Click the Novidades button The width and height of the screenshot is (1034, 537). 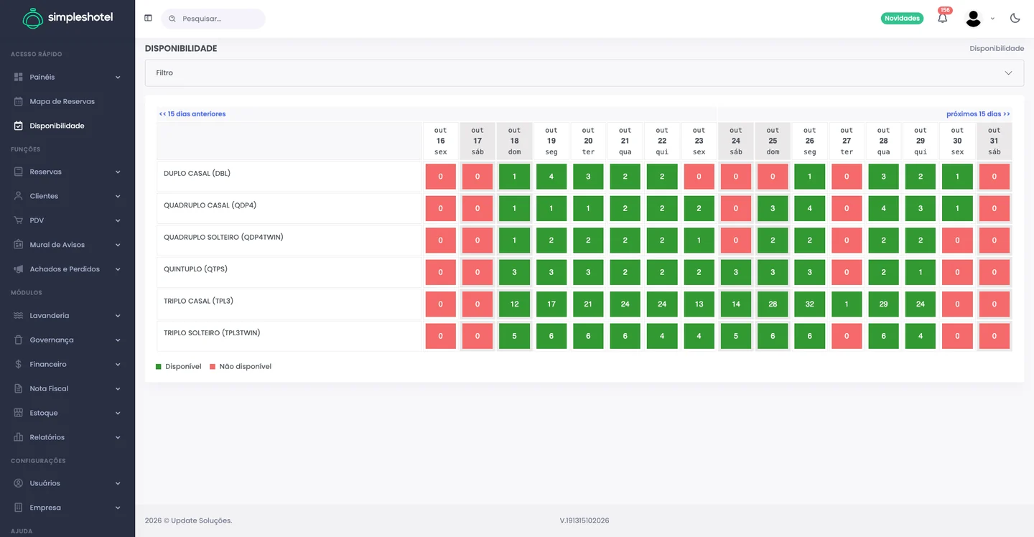point(902,19)
